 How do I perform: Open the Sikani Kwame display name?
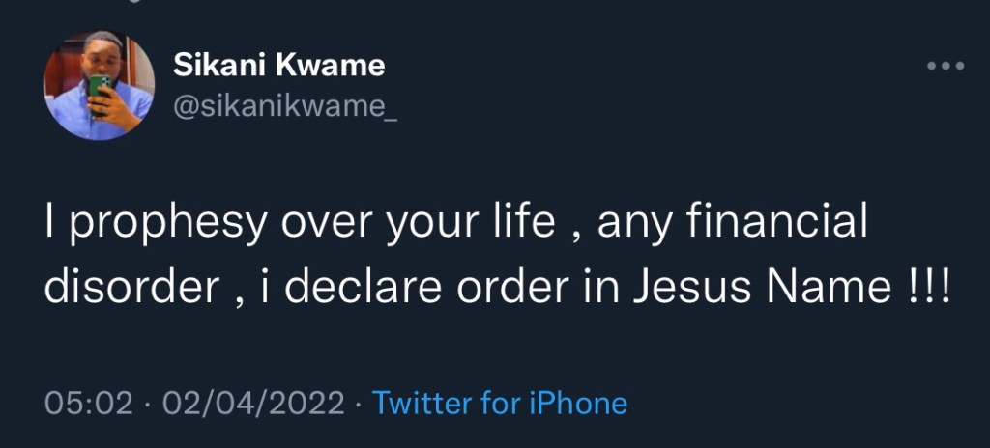coord(278,66)
